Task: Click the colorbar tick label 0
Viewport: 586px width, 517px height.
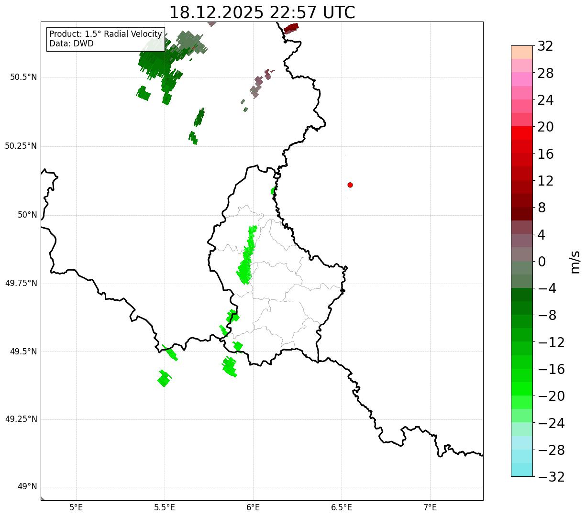Action: tap(542, 262)
